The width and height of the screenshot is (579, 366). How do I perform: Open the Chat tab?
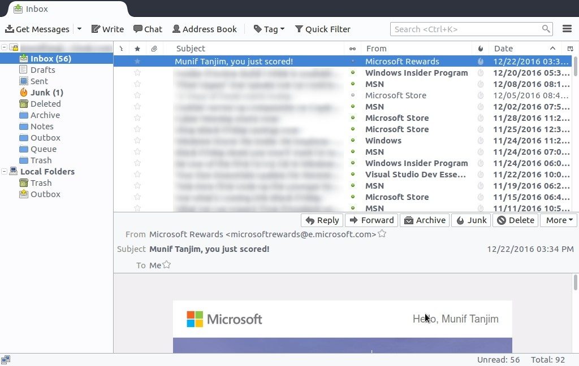click(x=148, y=29)
